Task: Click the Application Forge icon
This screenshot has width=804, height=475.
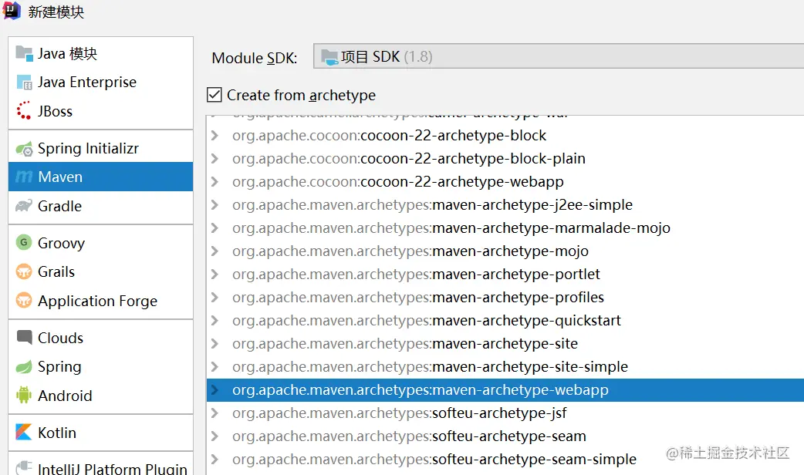Action: click(x=24, y=300)
